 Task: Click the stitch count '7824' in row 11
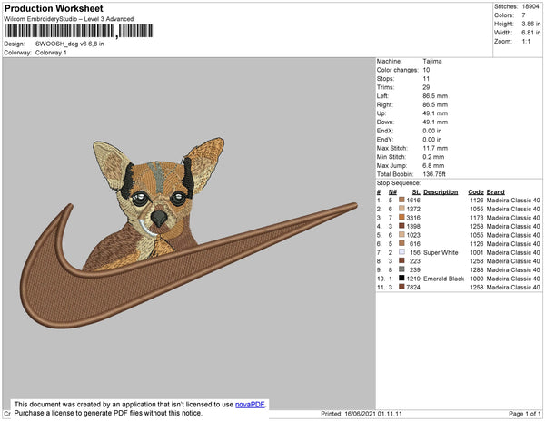pos(413,287)
